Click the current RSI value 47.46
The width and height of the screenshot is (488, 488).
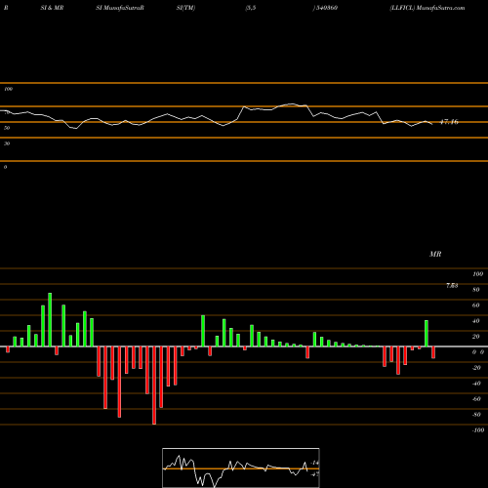tap(449, 122)
